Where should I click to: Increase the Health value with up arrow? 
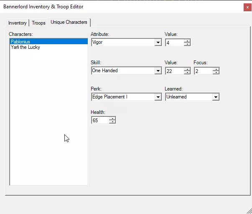click(x=112, y=118)
